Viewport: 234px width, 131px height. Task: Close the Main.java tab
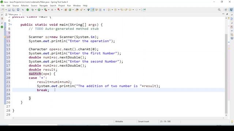[x=20, y=15]
